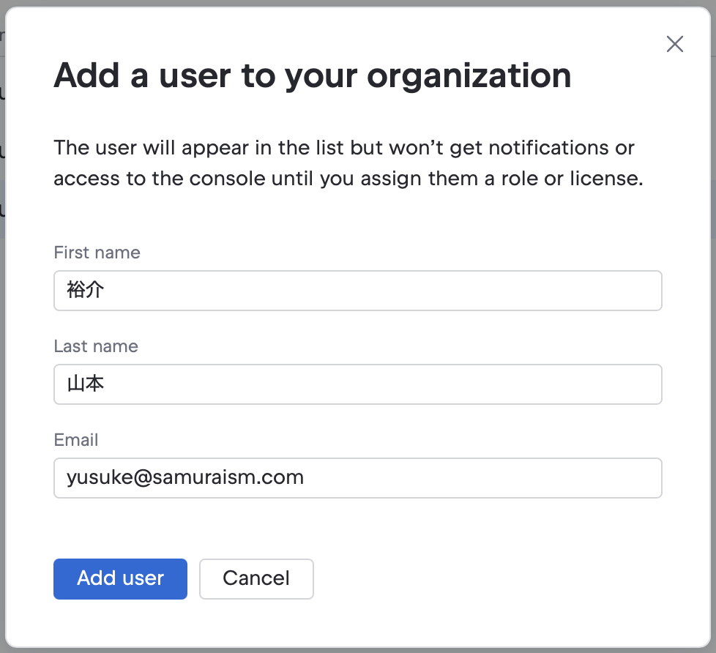Click the "First name" field label

97,253
